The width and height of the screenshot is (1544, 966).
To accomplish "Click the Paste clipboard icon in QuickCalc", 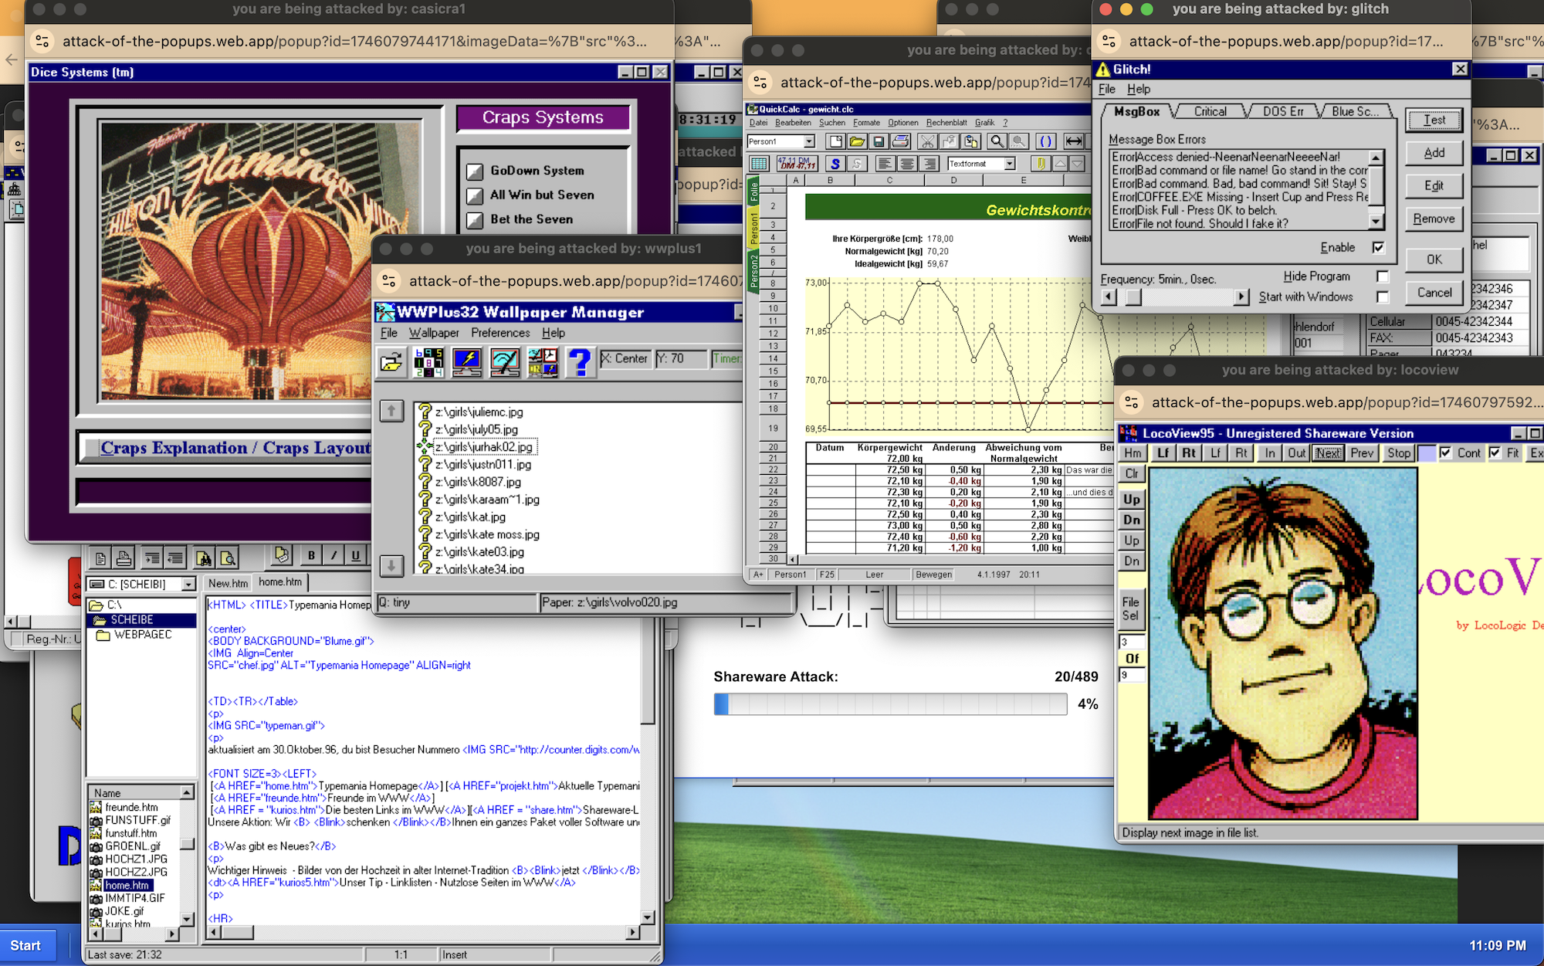I will point(971,141).
